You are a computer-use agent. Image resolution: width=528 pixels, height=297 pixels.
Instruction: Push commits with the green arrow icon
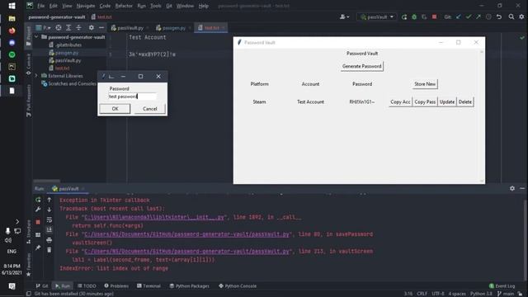(478, 16)
